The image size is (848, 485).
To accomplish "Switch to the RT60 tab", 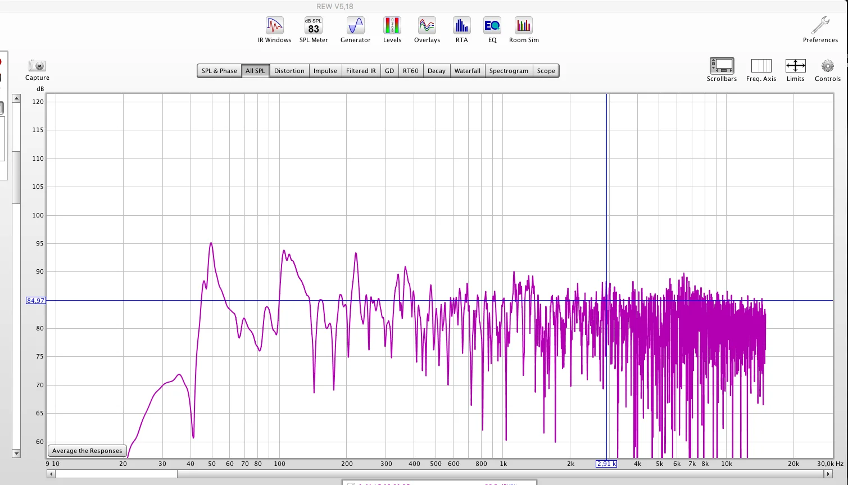I will (411, 71).
